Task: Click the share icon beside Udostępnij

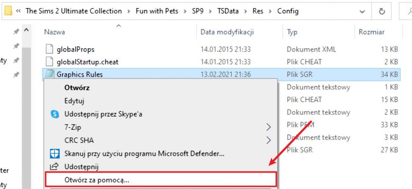Action: coord(55,166)
